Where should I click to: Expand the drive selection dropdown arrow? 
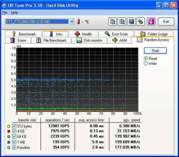pyautogui.click(x=72, y=22)
